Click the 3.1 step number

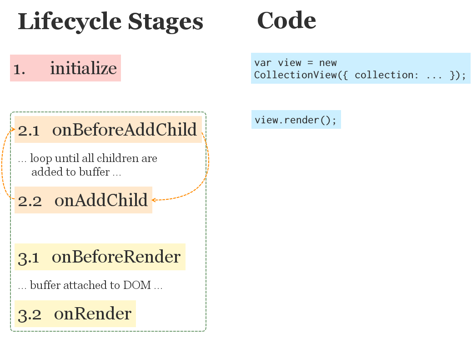coord(28,258)
